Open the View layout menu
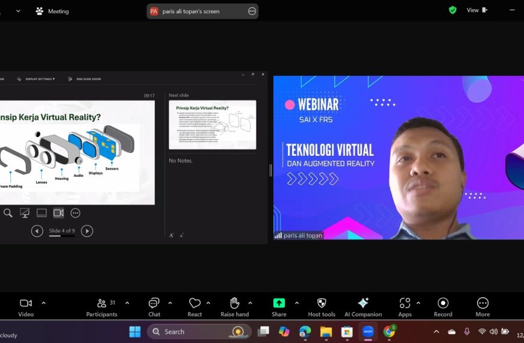Viewport: 524px width, 343px height. [x=477, y=10]
